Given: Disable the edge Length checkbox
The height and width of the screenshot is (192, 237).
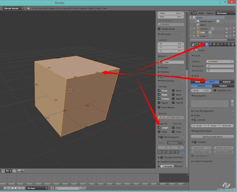Looking at the screenshot, I should [x=159, y=128].
